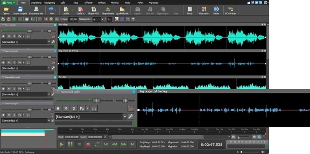
Task: Open the green Meny dropdown
Action: 9,3
